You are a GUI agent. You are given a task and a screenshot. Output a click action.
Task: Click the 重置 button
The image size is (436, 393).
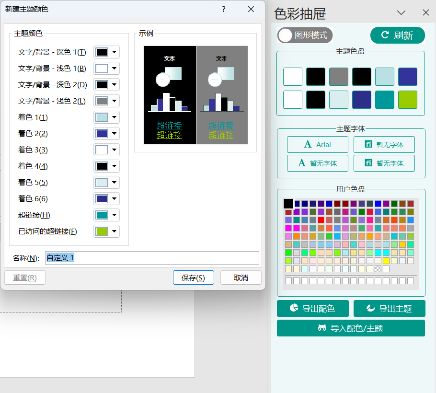point(25,277)
